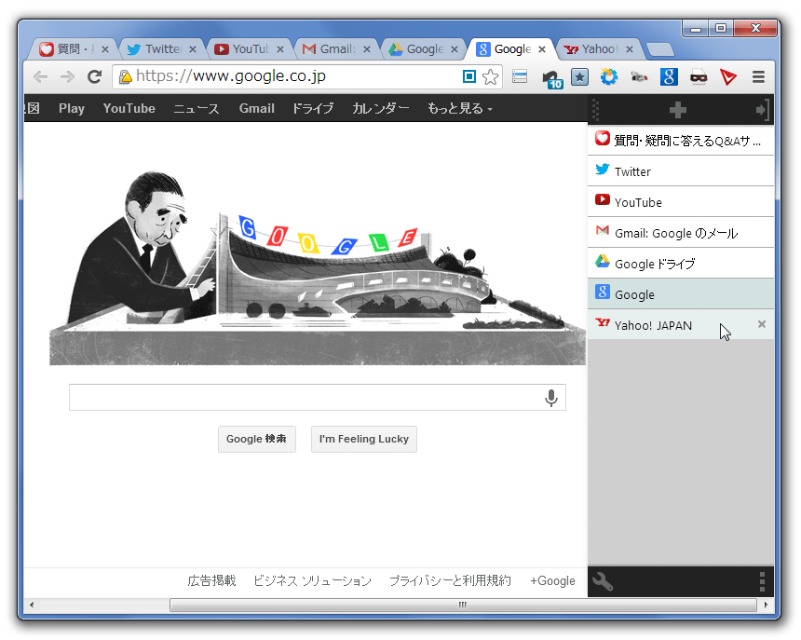The image size is (801, 640).
Task: Close the Google Drive tab in the tab strip
Action: point(455,49)
